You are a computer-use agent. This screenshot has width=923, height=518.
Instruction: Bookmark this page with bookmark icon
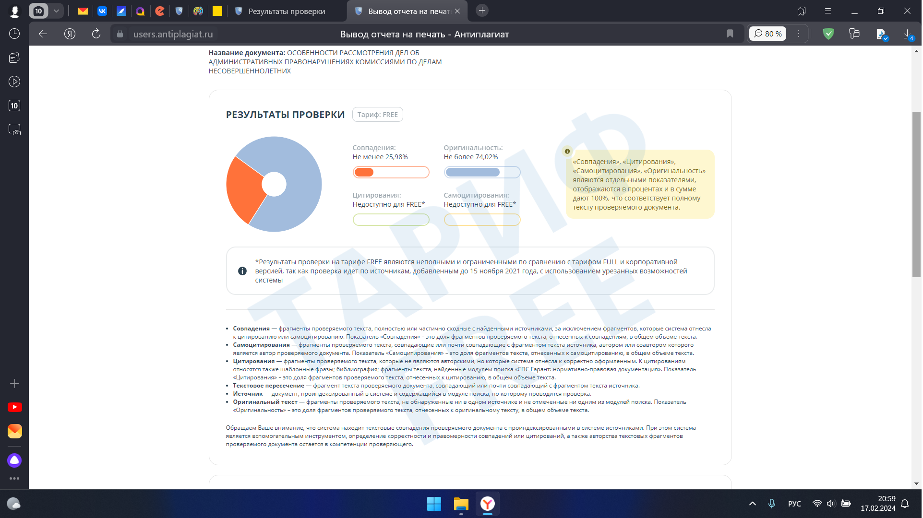click(x=730, y=34)
